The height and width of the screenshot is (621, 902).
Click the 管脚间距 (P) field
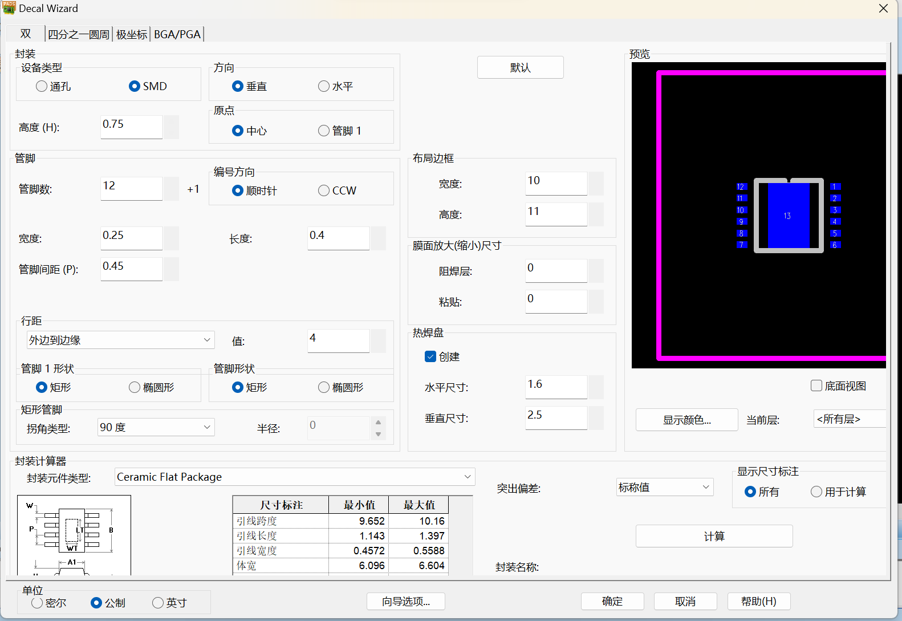tap(132, 269)
